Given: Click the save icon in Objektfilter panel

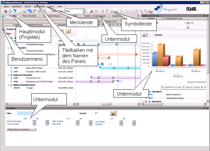Looking at the screenshot, I should 113,113.
